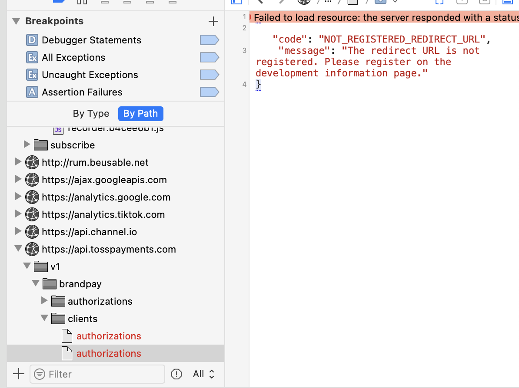Add a new breakpoint with the plus icon

pyautogui.click(x=213, y=21)
